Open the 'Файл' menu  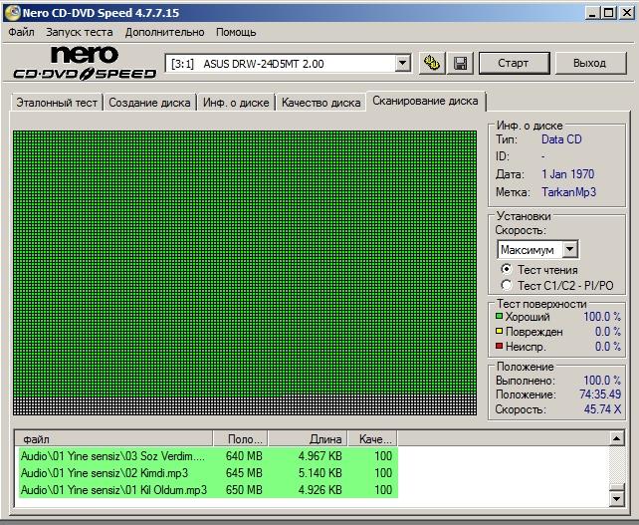(21, 32)
